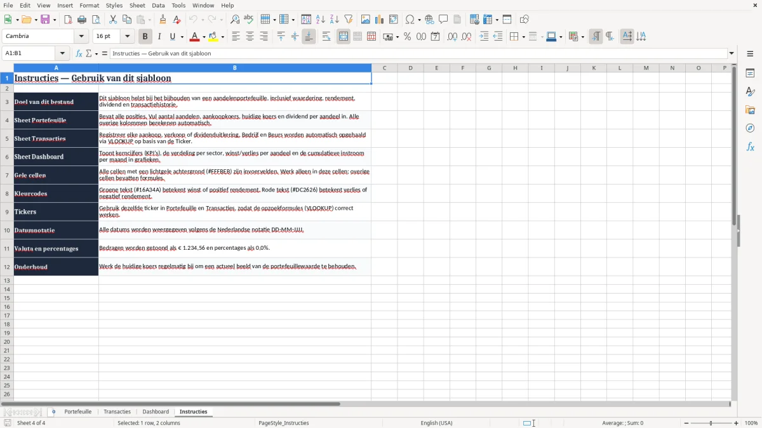Open the 16 pt font size dropdown
This screenshot has height=428, width=762.
click(127, 37)
